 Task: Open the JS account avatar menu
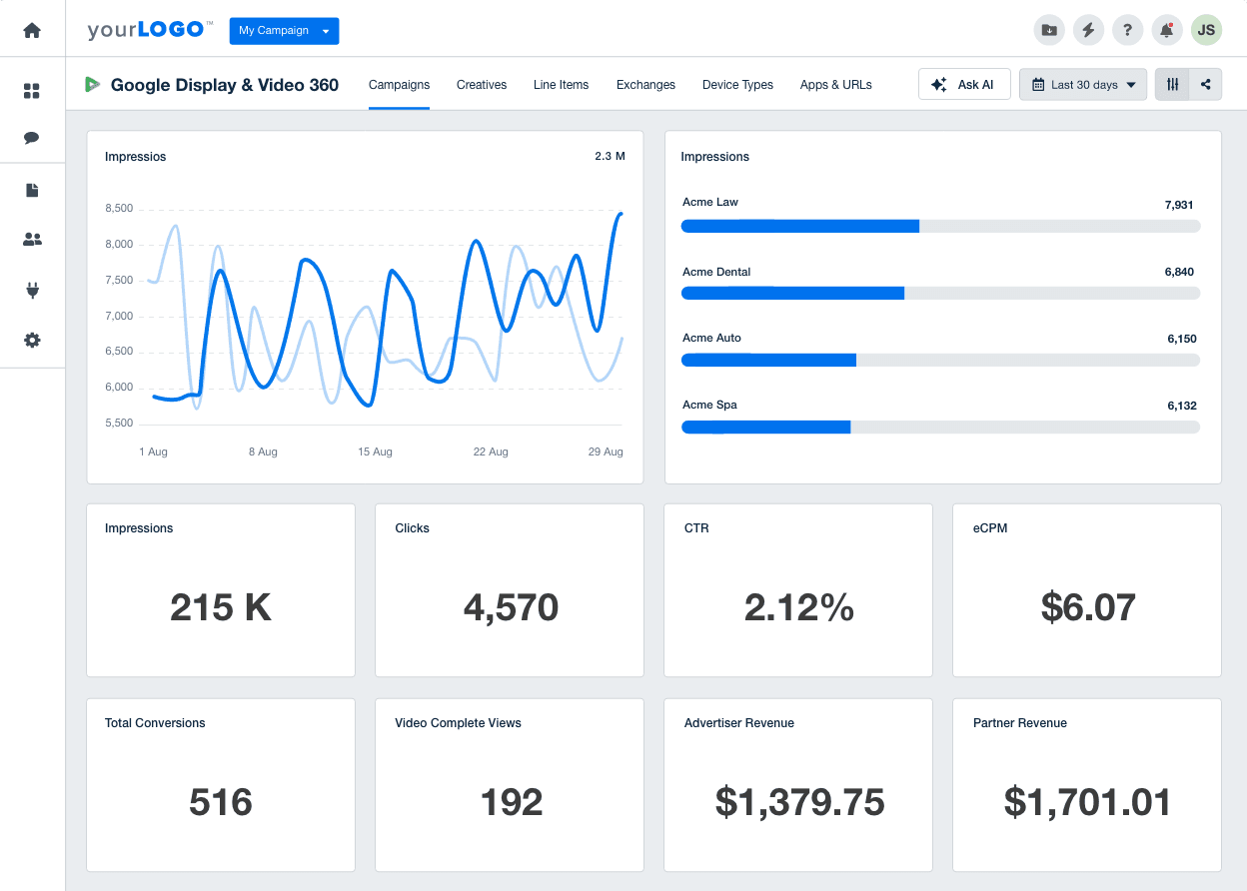coord(1206,30)
